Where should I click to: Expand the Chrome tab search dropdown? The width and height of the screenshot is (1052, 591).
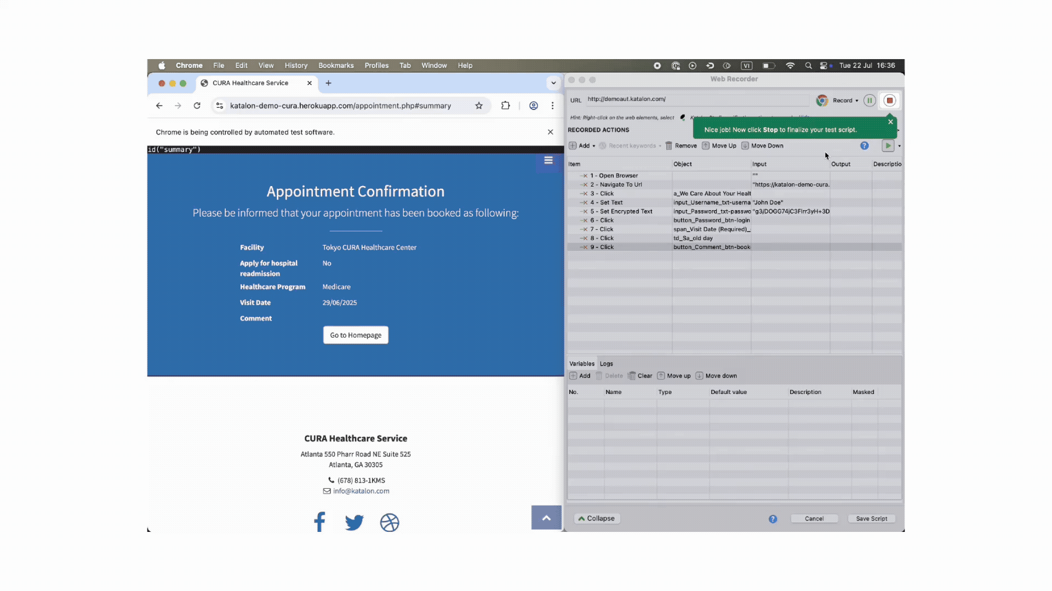pos(553,83)
